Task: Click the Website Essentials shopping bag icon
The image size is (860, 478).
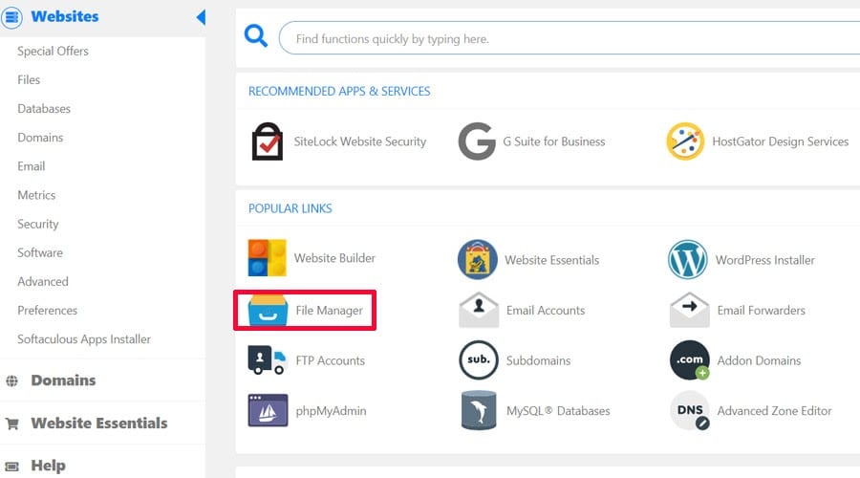Action: [478, 259]
